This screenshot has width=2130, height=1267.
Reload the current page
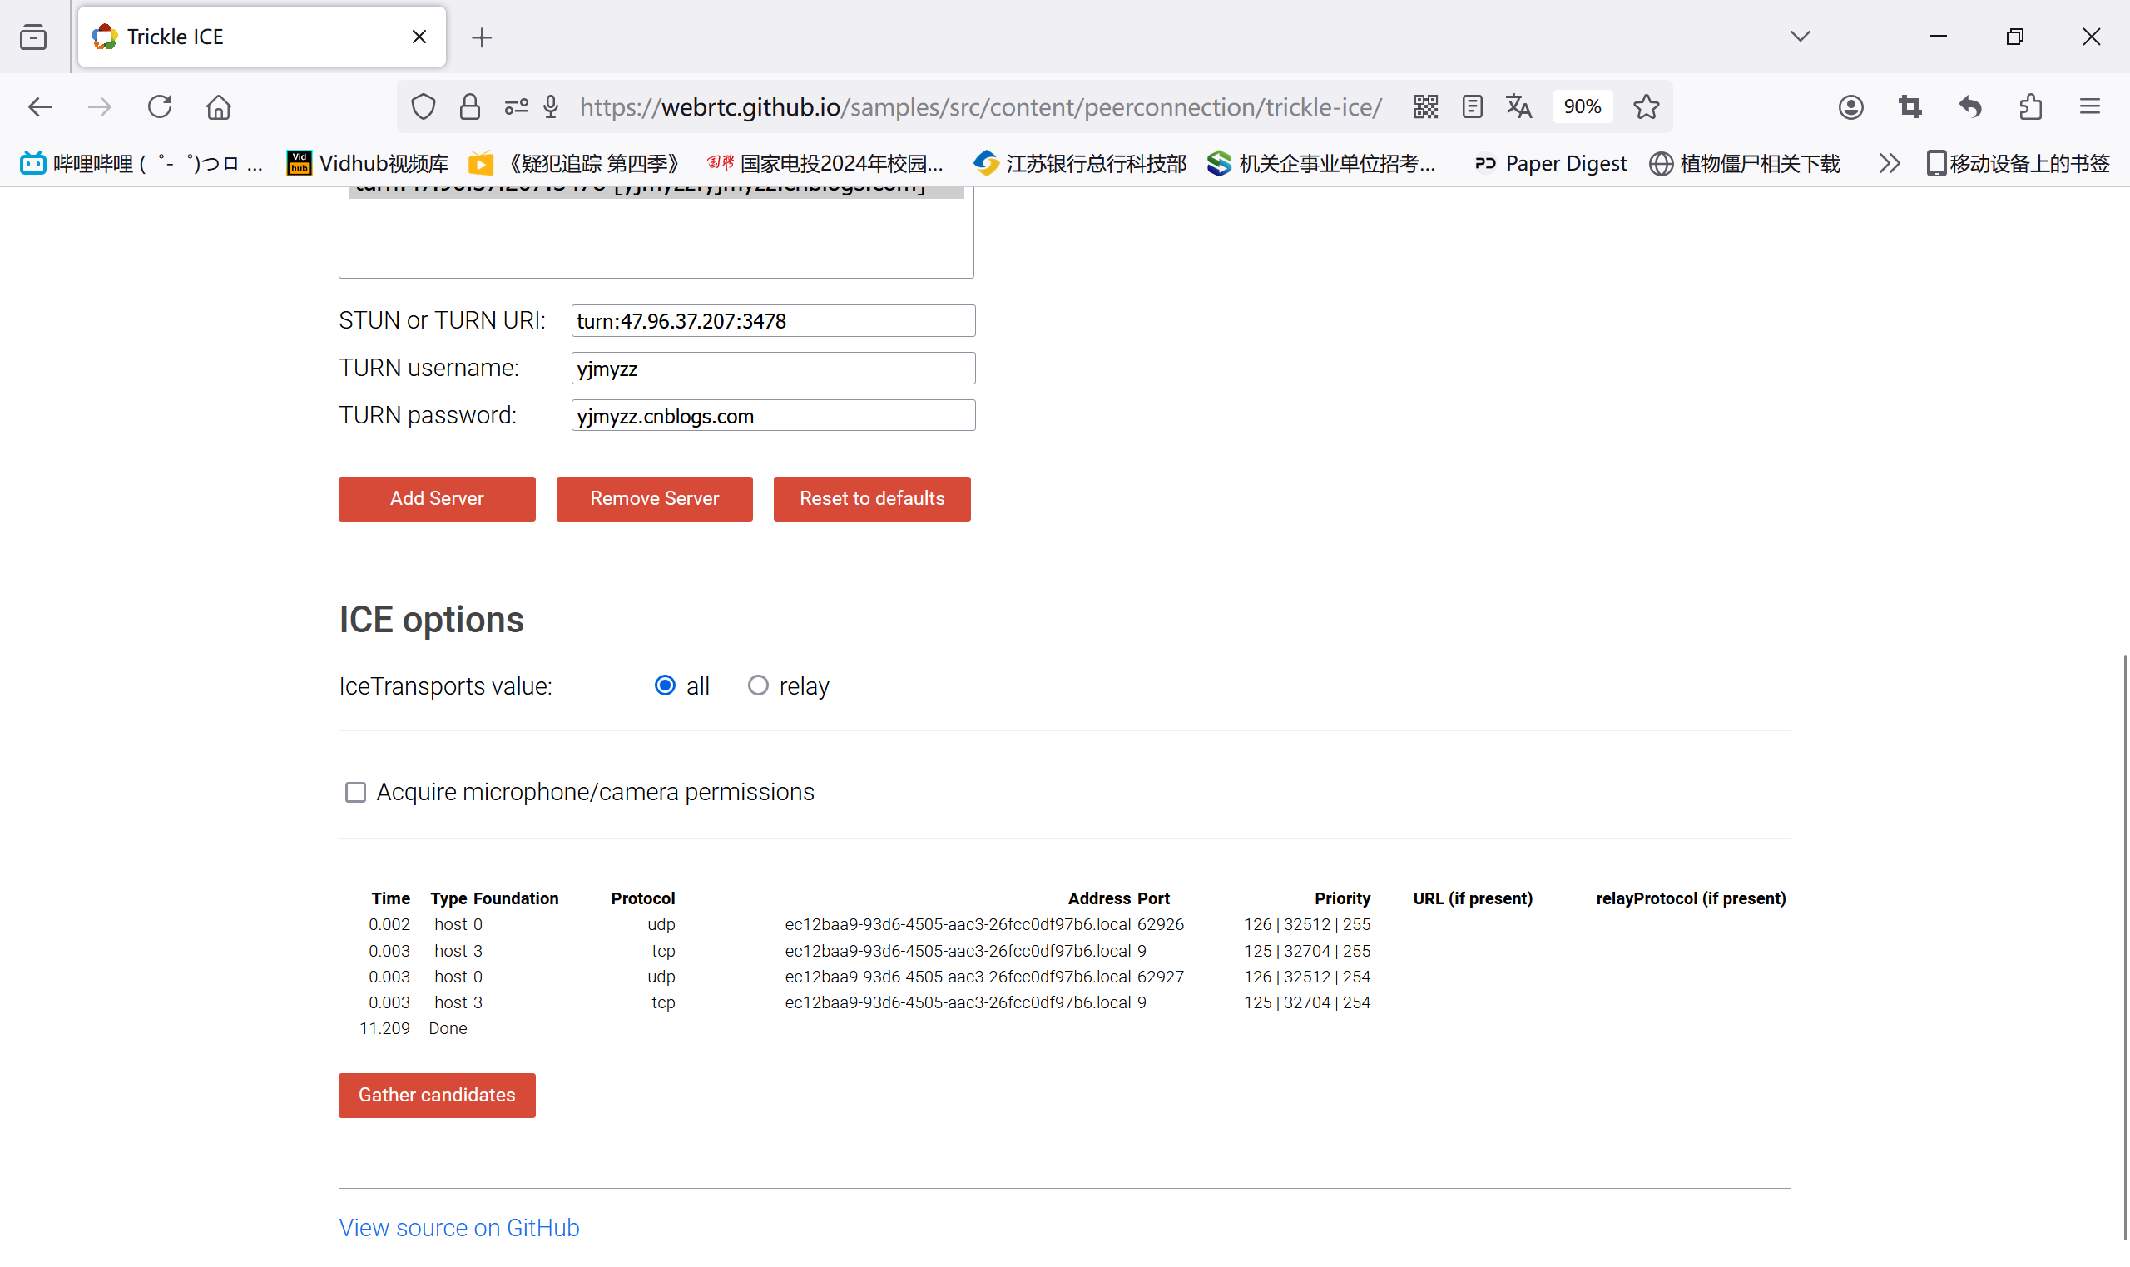[160, 106]
